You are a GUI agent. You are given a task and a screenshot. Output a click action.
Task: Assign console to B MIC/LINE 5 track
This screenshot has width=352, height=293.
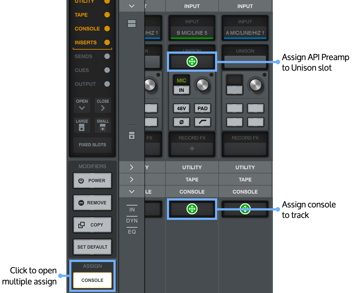coord(192,209)
